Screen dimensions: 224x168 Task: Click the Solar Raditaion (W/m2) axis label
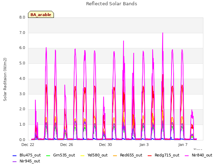[5, 79]
